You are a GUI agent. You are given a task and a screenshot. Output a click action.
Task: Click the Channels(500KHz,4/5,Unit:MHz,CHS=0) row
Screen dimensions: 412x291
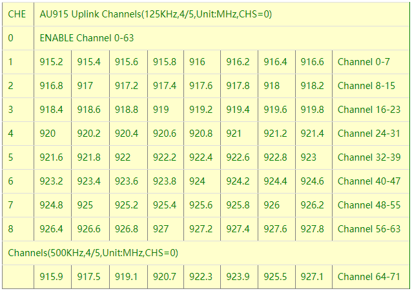click(x=206, y=253)
